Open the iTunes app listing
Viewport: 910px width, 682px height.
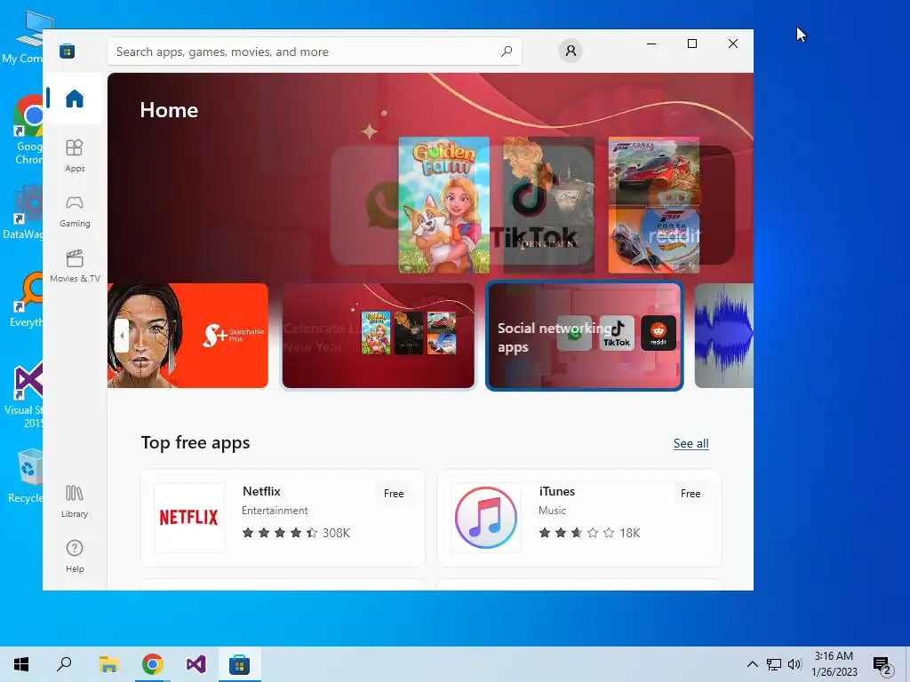point(579,518)
